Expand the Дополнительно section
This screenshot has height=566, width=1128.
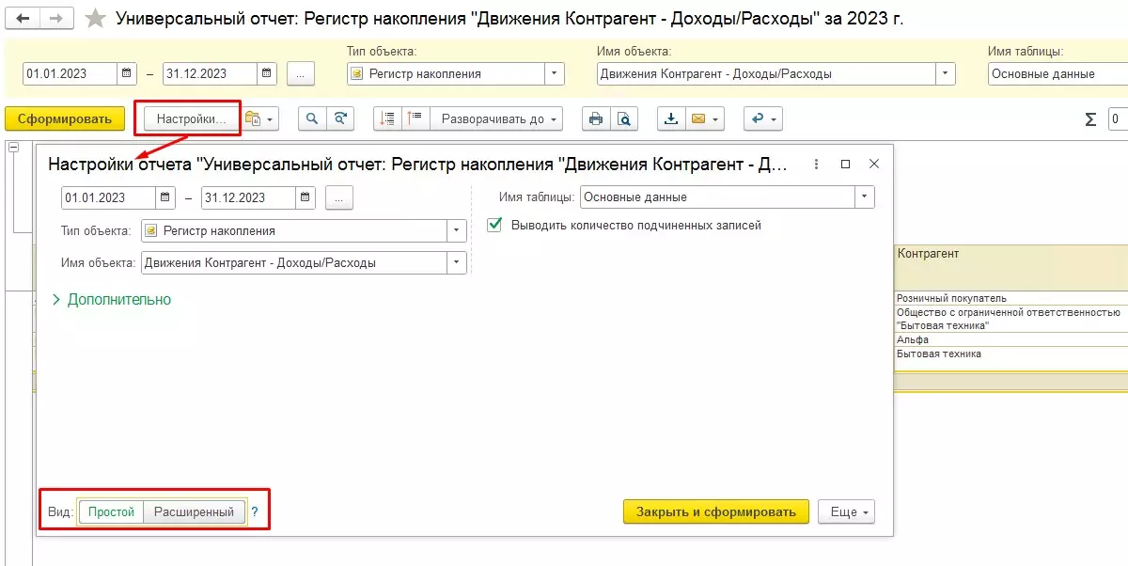pos(112,299)
